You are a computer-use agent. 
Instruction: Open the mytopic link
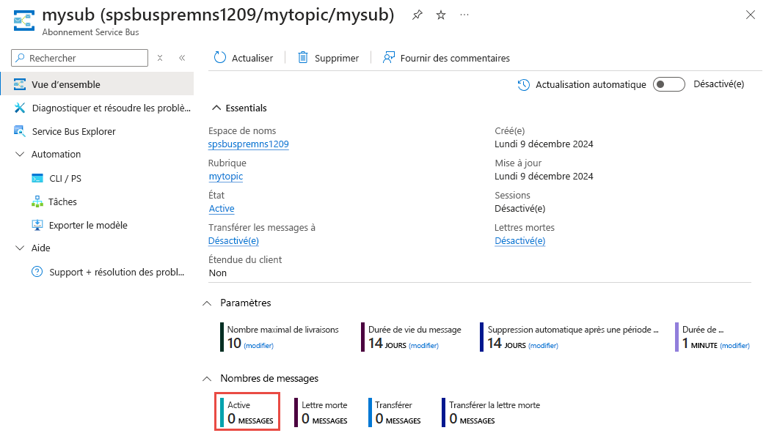[x=226, y=176]
